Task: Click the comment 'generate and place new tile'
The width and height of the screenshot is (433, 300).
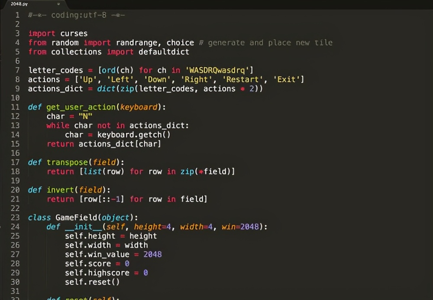Action: pyautogui.click(x=270, y=42)
